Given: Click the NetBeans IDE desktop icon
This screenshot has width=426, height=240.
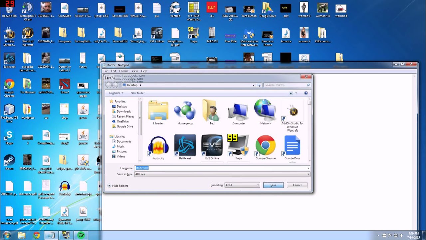Looking at the screenshot, I should point(9,113).
